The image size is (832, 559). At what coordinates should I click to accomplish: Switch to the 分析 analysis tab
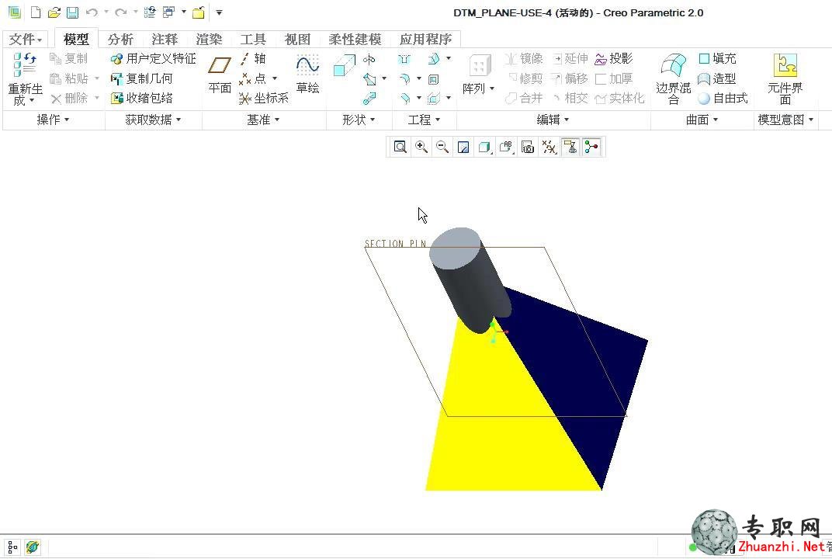pos(120,40)
